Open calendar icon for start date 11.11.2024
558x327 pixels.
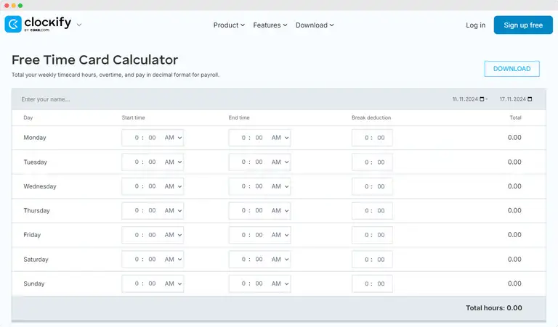point(482,99)
